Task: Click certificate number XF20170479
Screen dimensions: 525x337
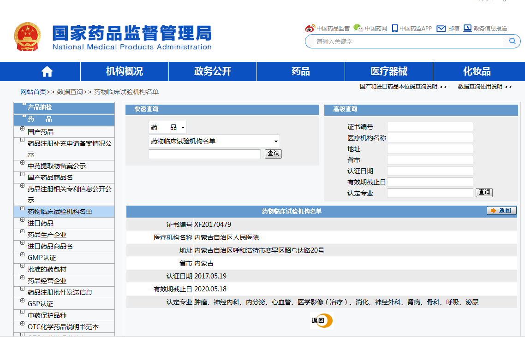Action: click(213, 225)
